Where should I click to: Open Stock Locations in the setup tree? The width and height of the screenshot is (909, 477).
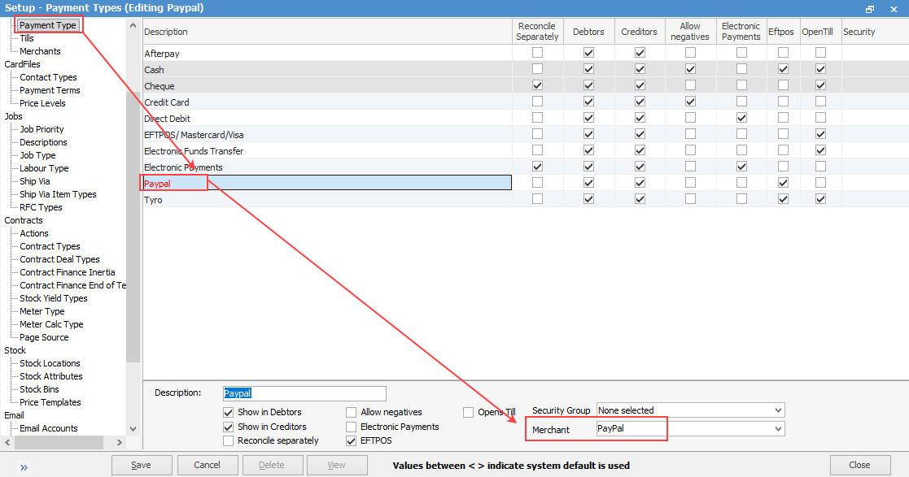50,363
